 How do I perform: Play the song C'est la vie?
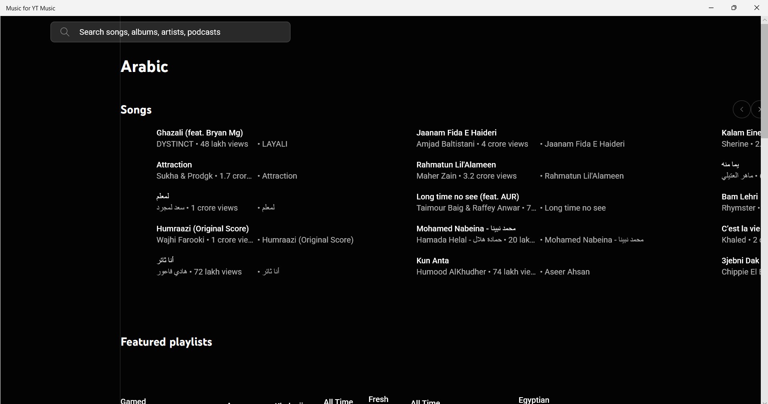pyautogui.click(x=741, y=229)
